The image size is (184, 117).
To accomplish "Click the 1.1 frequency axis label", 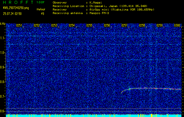I will tap(3, 38).
